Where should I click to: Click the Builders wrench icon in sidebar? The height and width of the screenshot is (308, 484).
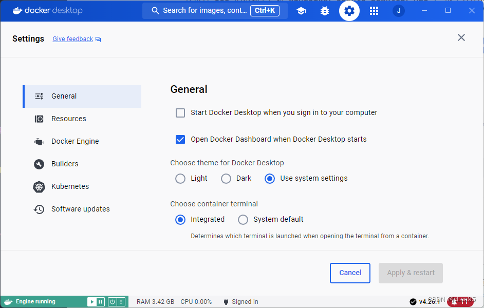pyautogui.click(x=39, y=164)
